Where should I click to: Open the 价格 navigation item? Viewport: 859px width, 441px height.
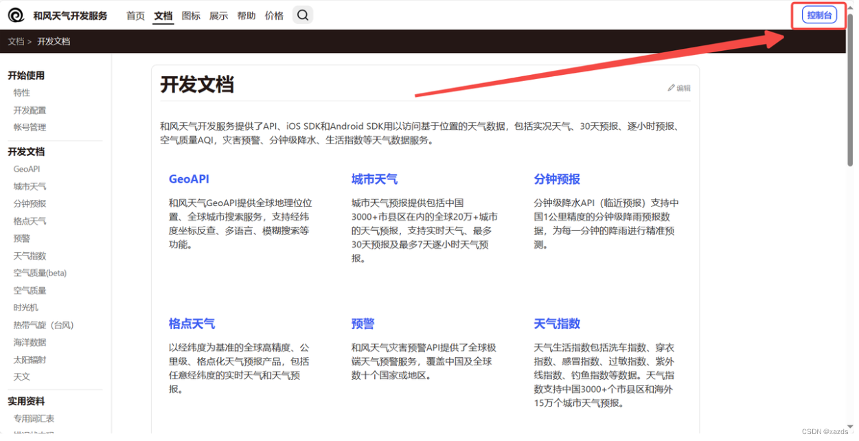274,16
